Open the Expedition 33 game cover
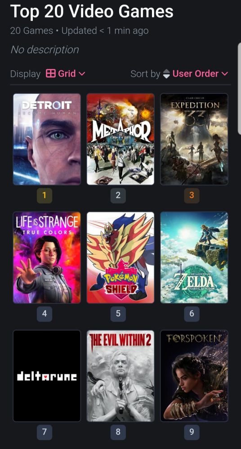This screenshot has height=449, width=241. (x=194, y=139)
